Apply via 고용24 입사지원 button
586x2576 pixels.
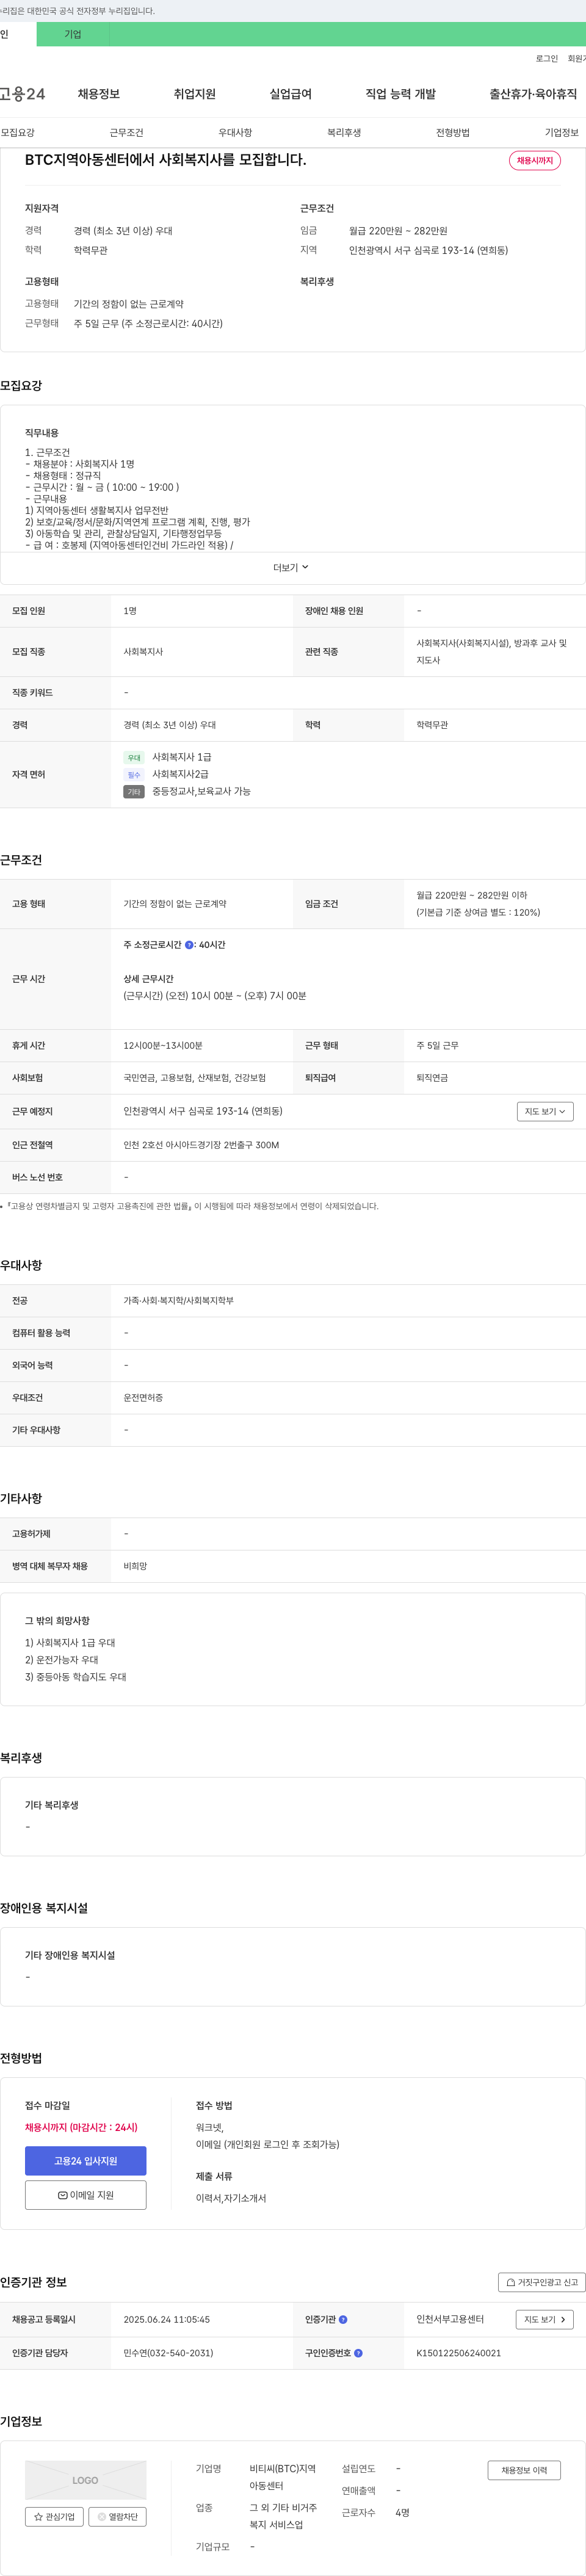point(85,2161)
